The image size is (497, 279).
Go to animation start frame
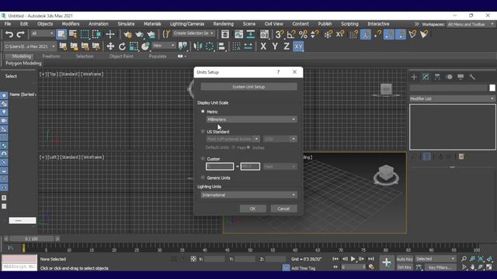pos(335,259)
